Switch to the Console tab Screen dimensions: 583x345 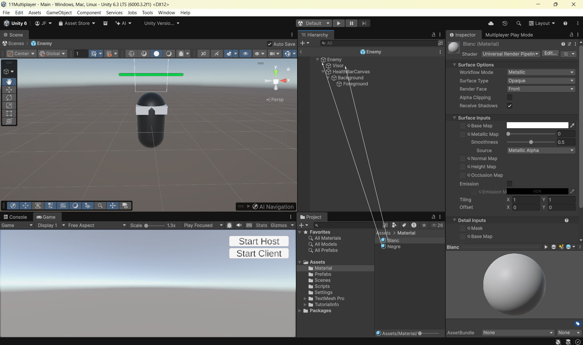[x=15, y=217]
